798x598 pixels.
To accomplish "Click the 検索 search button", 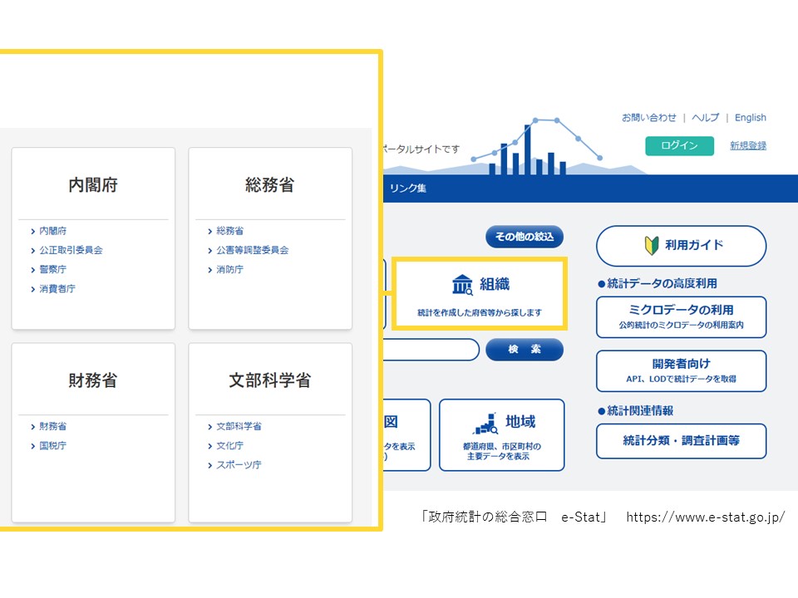I will click(525, 350).
